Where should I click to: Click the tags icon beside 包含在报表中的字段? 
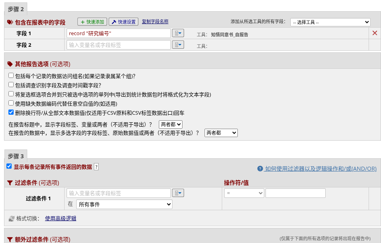click(10, 22)
